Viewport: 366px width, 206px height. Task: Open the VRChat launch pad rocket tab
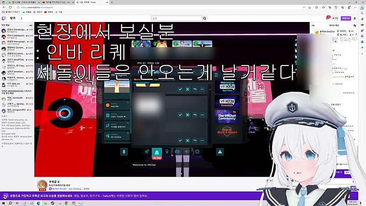pyautogui.click(x=146, y=152)
